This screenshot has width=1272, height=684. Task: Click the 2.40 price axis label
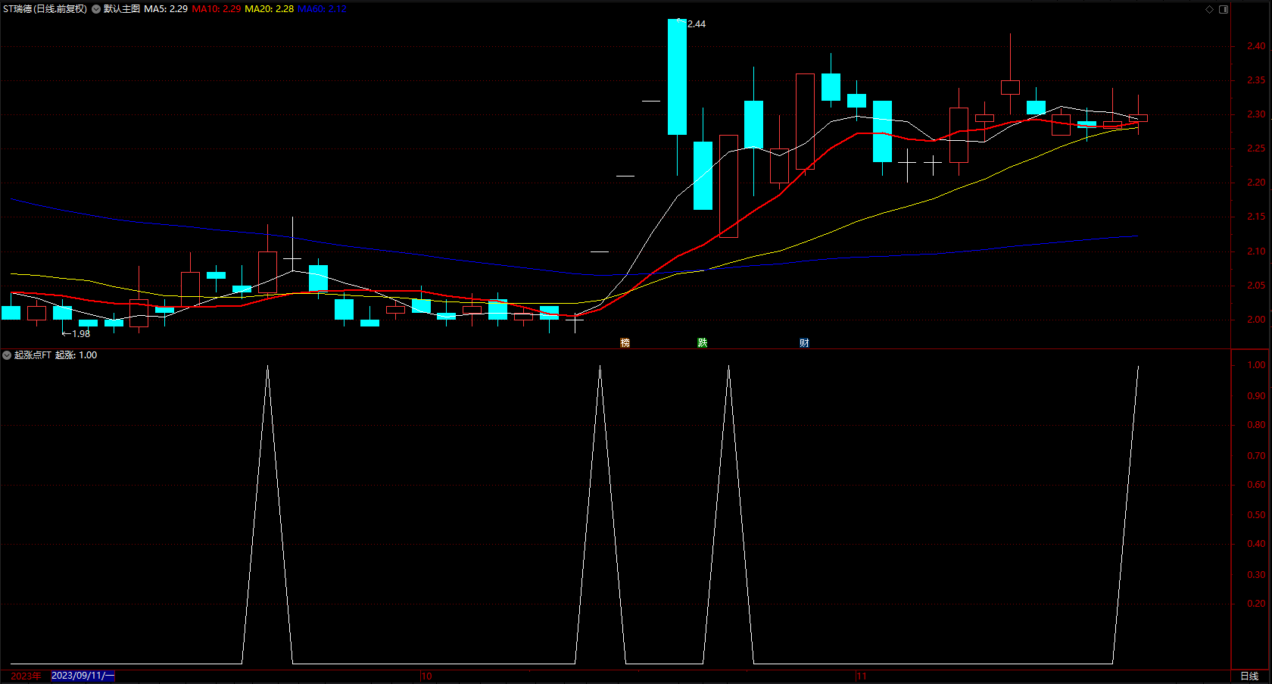pos(1256,46)
